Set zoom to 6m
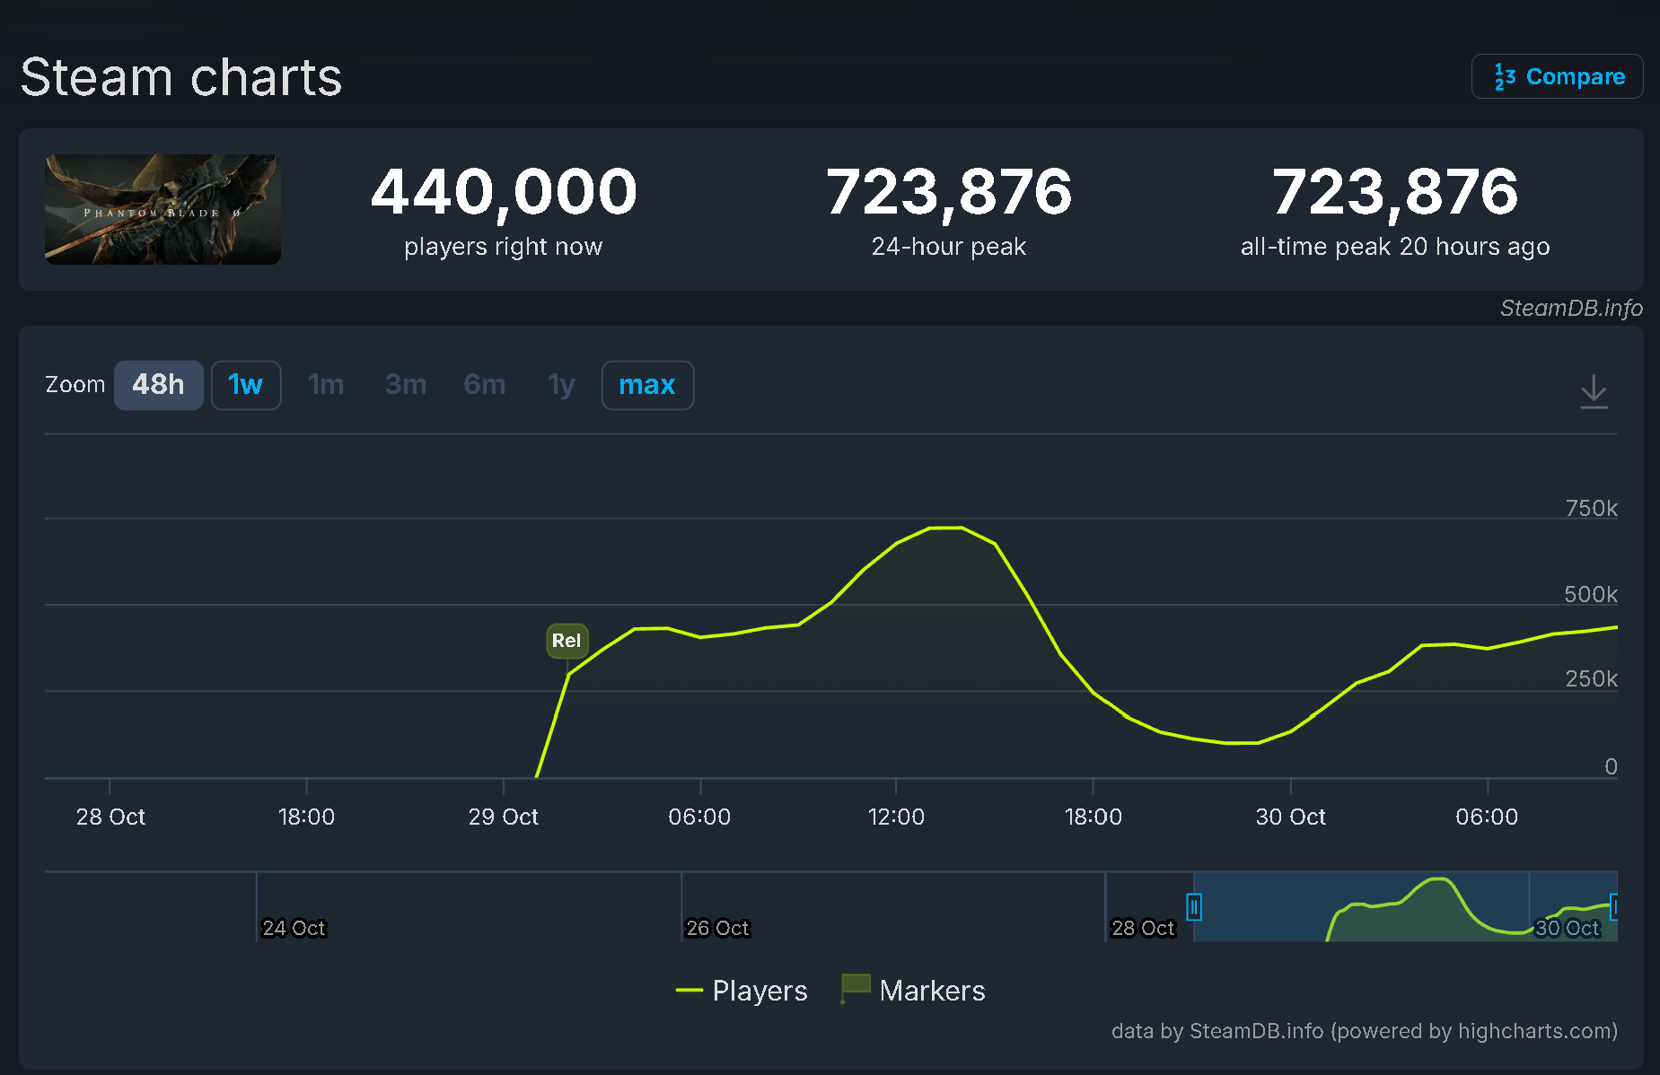This screenshot has height=1075, width=1660. (x=484, y=385)
